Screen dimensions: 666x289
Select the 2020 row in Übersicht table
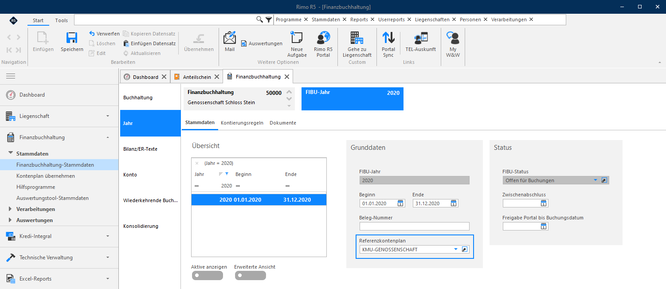tap(259, 200)
